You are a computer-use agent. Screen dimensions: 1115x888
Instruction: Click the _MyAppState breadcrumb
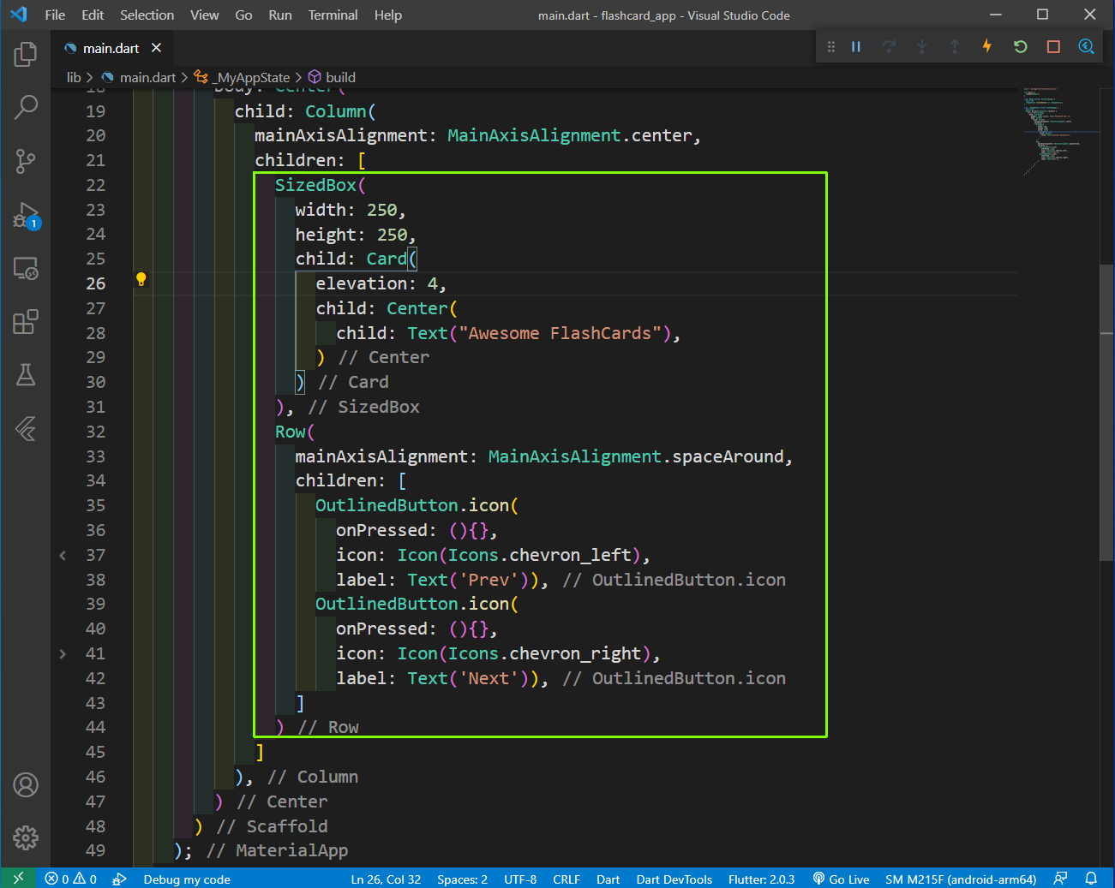(253, 77)
